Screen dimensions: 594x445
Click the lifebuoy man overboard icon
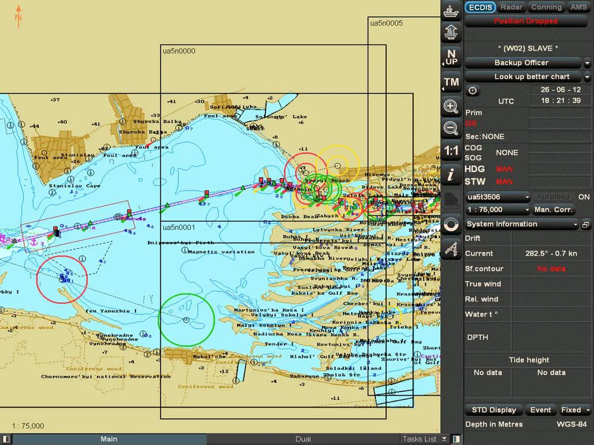[451, 224]
